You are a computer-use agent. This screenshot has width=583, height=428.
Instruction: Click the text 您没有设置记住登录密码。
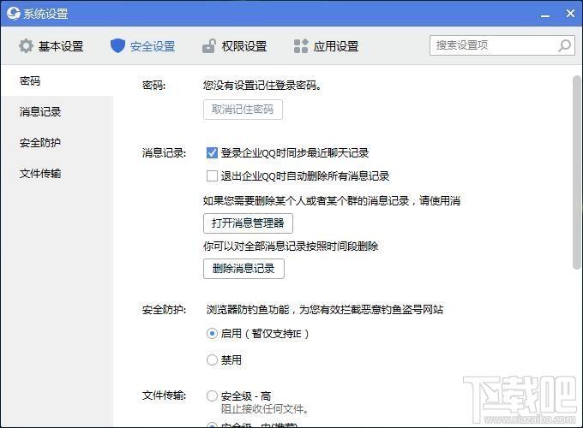pyautogui.click(x=262, y=86)
